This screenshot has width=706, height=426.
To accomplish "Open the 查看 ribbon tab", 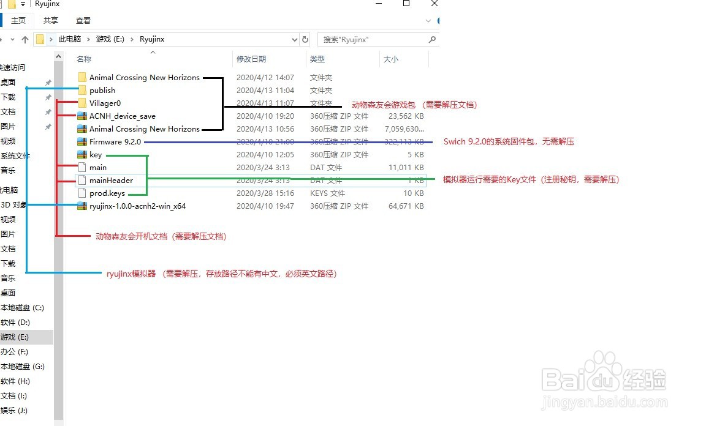I will 83,21.
